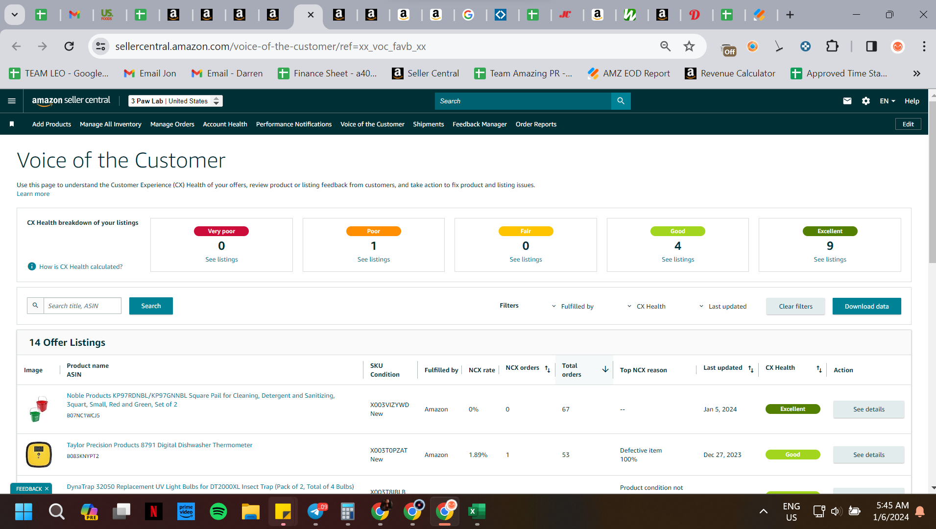Open Order Reports menu
Viewport: 936px width, 529px height.
click(x=536, y=124)
